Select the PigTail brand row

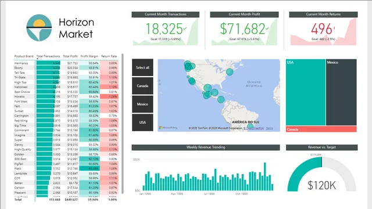click(66, 164)
